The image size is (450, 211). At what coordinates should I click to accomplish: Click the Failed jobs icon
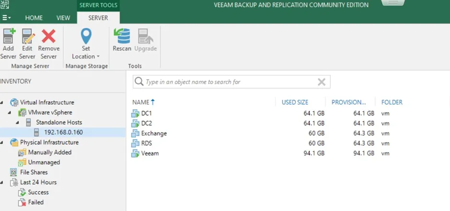point(22,202)
